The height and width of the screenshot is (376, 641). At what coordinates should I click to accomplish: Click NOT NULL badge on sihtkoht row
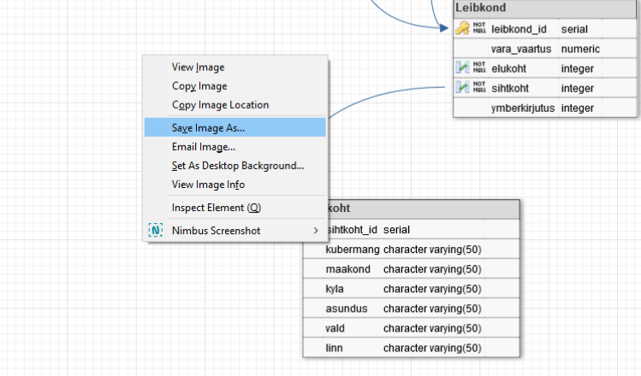tap(479, 86)
